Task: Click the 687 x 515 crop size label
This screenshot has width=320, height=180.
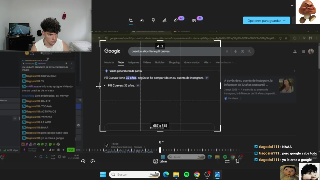Action: tap(160, 126)
